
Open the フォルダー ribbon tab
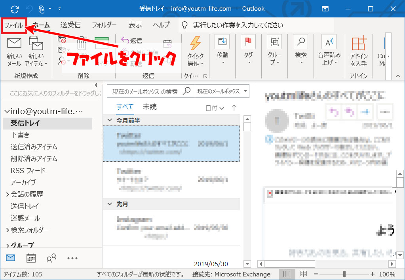(x=104, y=25)
